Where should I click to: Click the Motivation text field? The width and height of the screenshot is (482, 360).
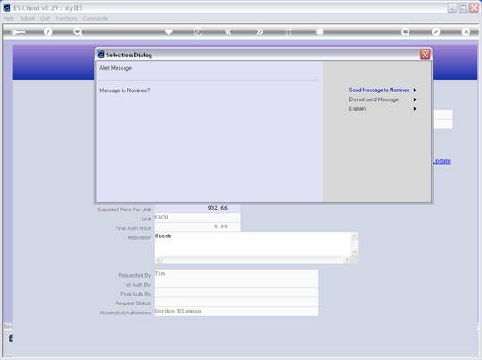(253, 244)
